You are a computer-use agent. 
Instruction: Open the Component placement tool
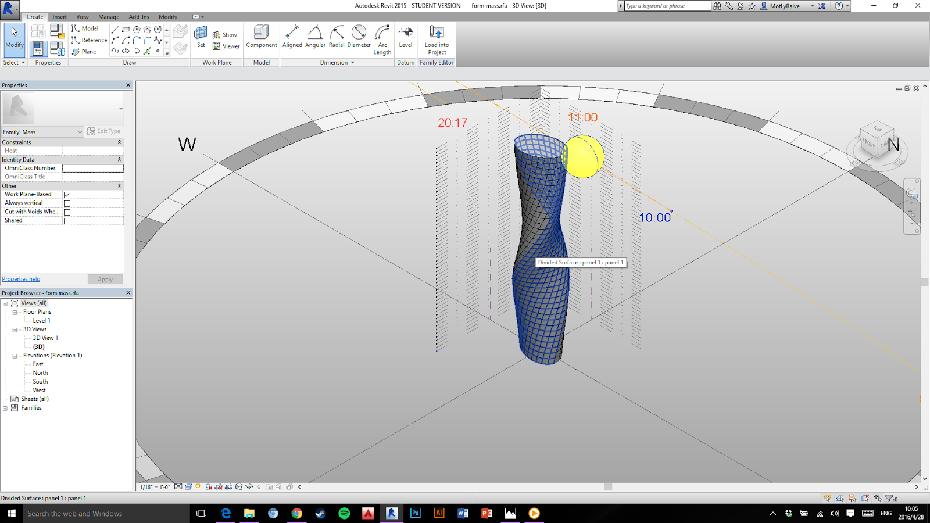tap(261, 37)
